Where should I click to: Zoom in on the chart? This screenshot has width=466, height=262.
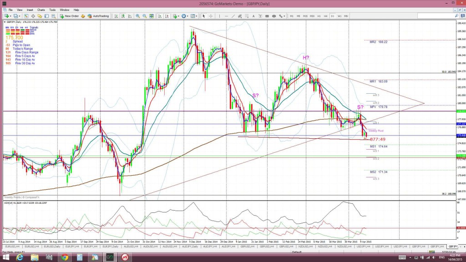pyautogui.click(x=138, y=16)
